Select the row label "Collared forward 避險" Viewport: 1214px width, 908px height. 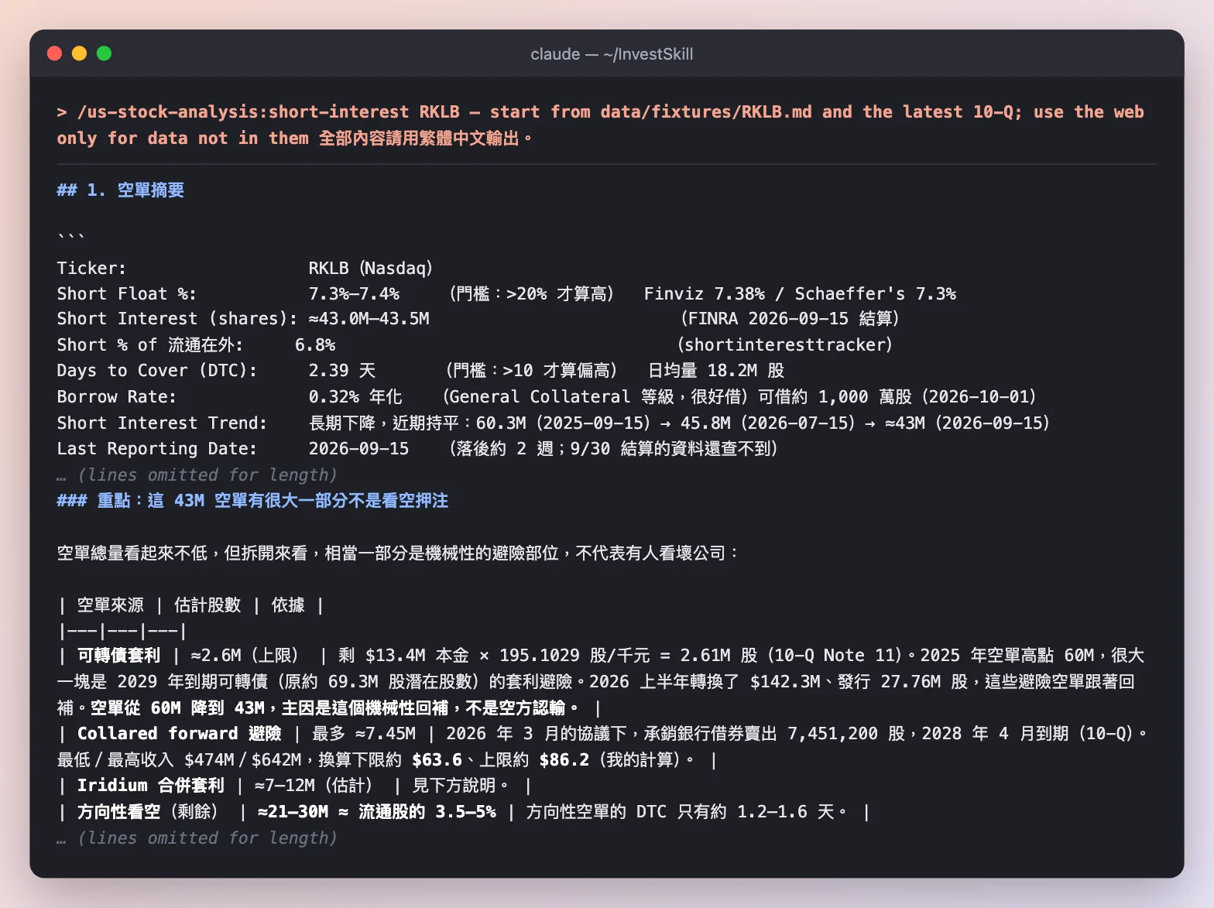point(180,734)
